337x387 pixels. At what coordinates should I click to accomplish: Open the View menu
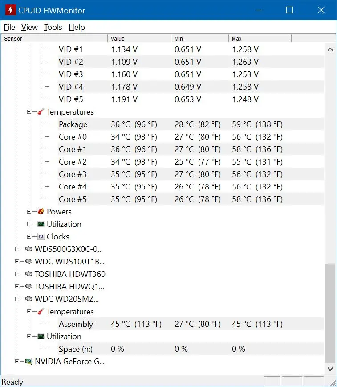29,27
